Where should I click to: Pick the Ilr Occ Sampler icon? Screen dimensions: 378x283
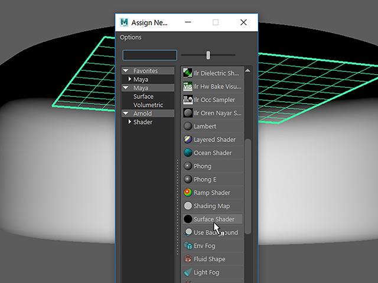[188, 100]
